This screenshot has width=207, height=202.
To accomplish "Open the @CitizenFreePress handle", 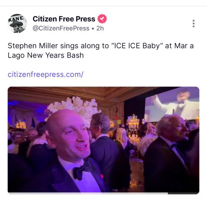I will (61, 28).
